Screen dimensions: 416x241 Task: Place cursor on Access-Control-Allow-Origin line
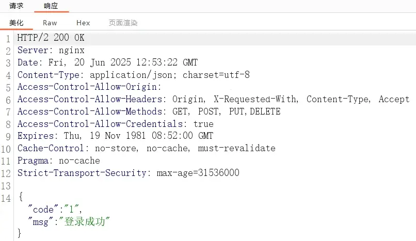[x=89, y=87]
